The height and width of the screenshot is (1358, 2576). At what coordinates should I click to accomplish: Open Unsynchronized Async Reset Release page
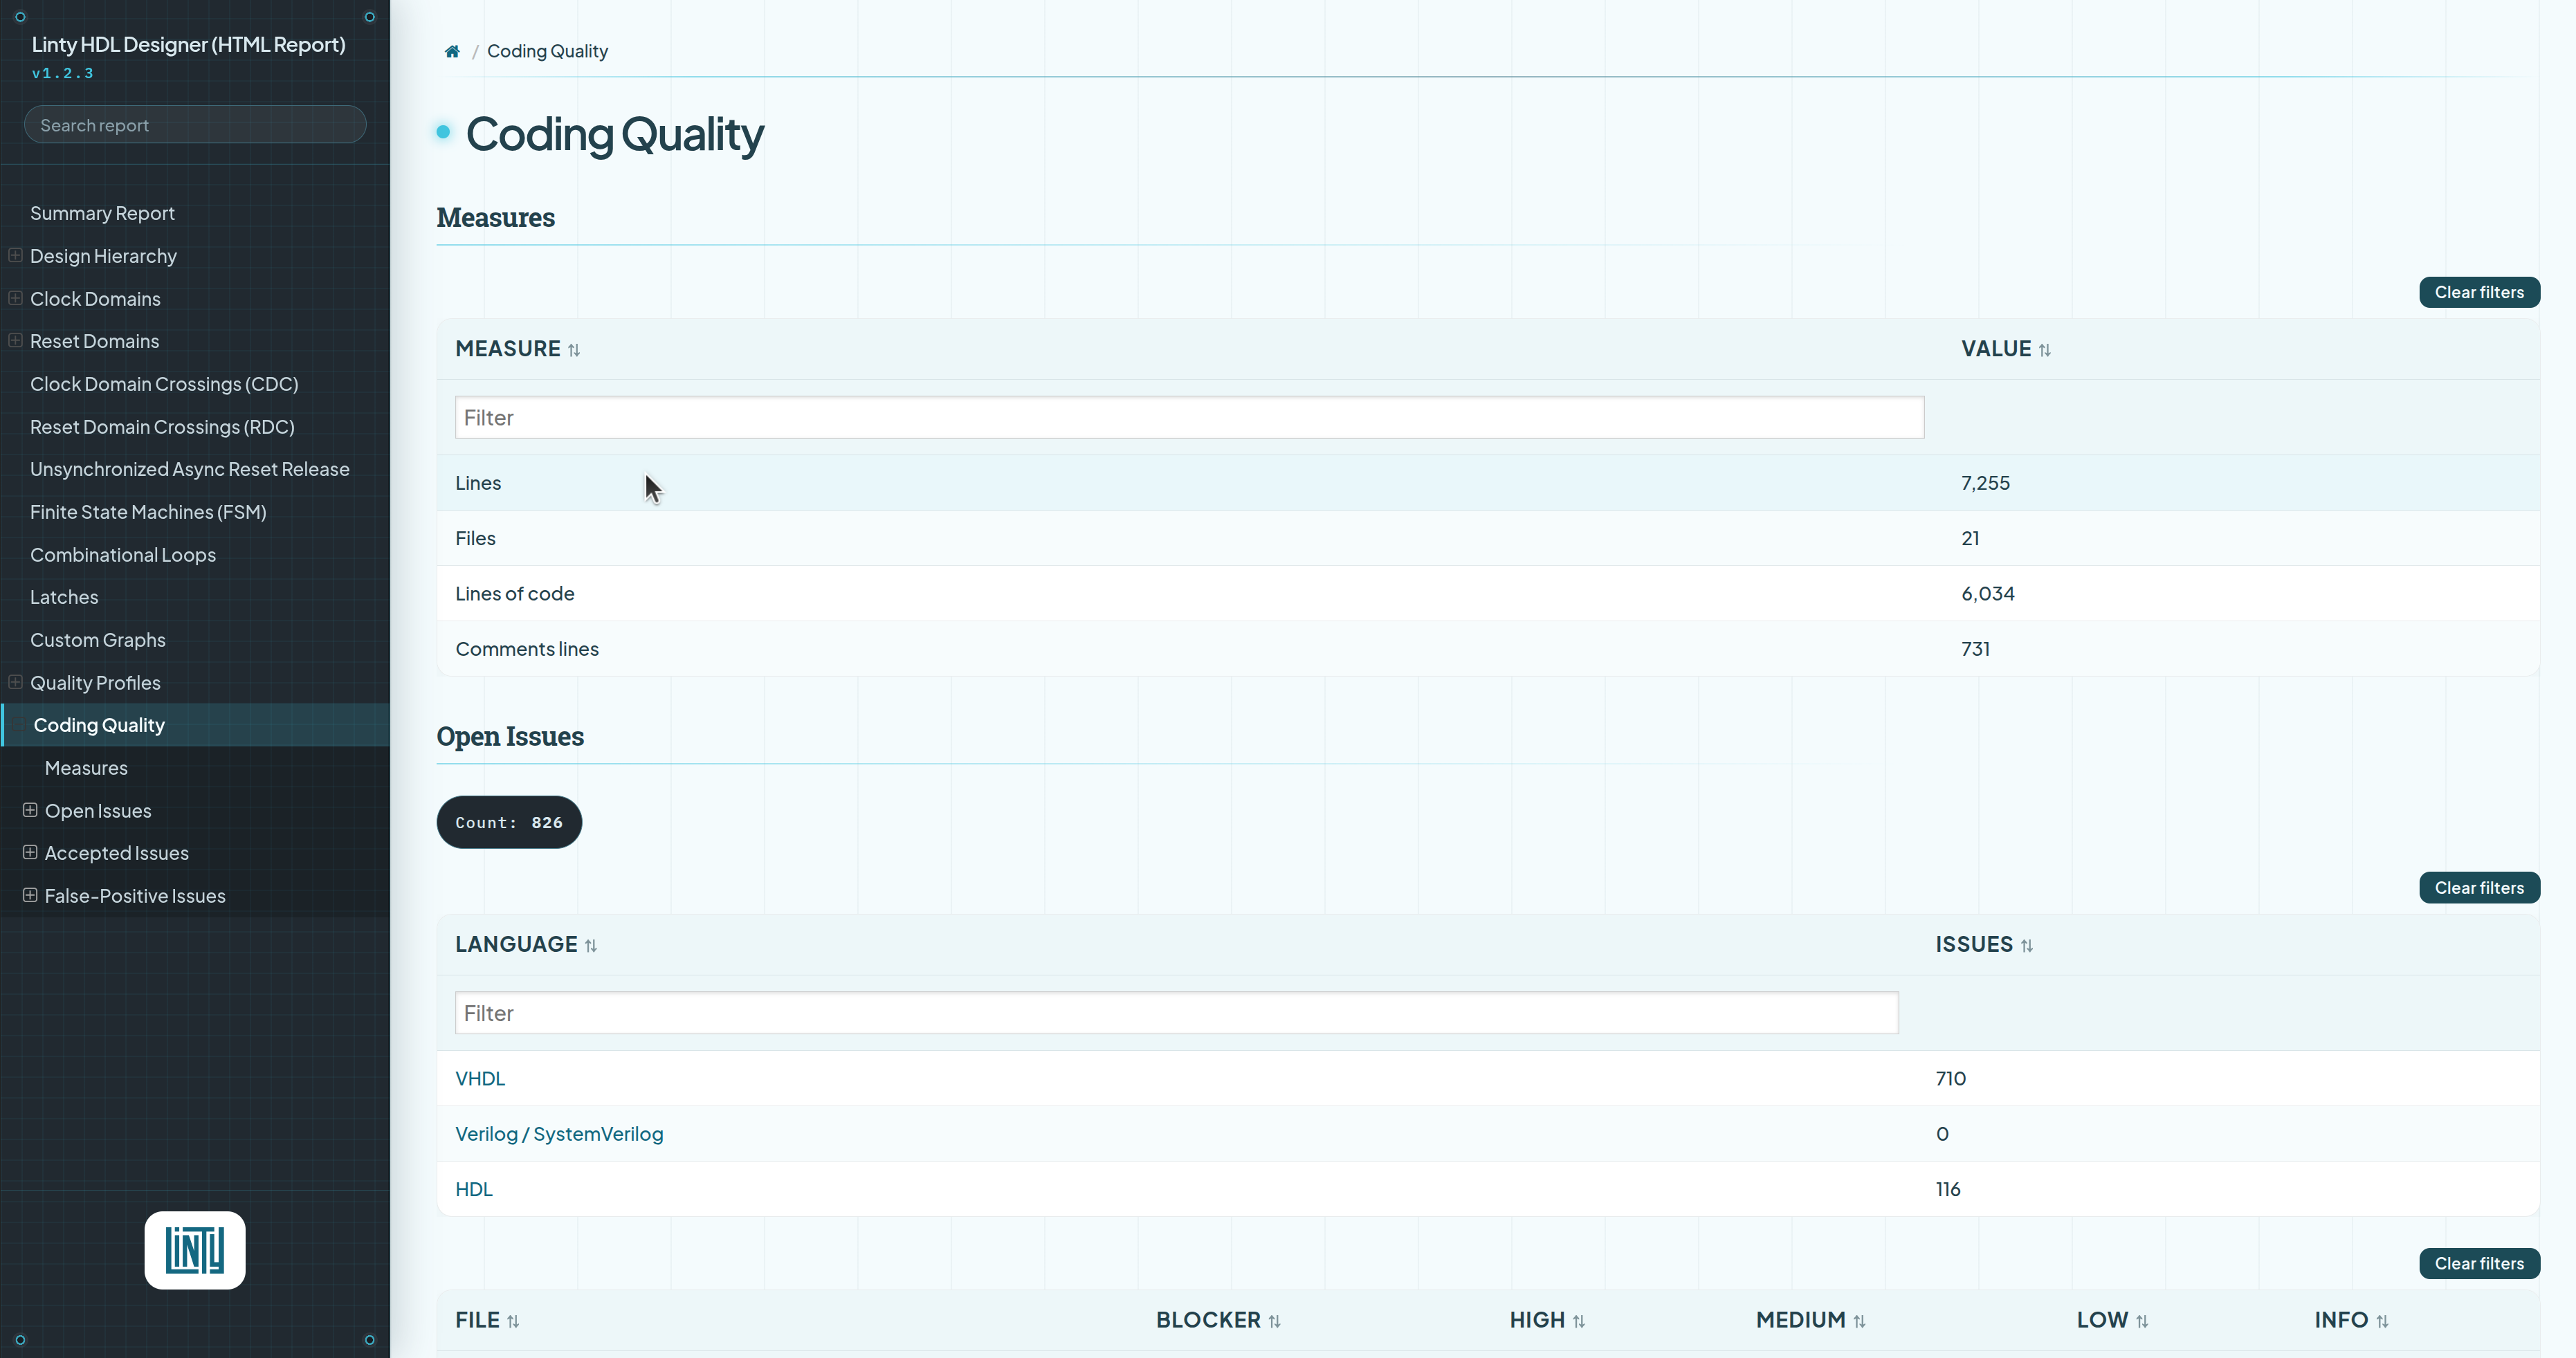click(190, 469)
